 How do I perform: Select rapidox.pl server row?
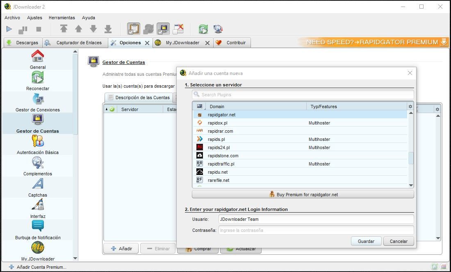click(300, 123)
